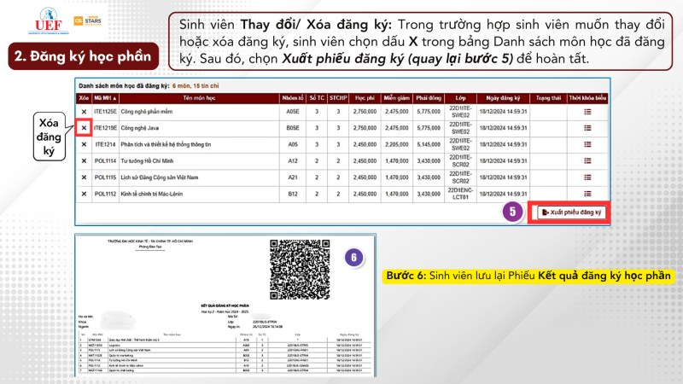Delete the Công nghệ phần mềm registration
683x384 pixels.
tap(84, 112)
